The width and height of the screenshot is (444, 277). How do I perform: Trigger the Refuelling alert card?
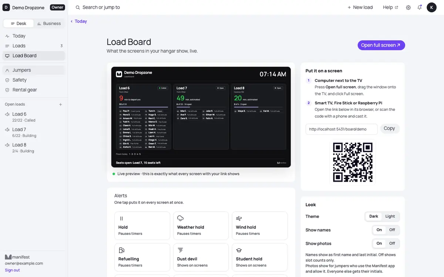(142, 257)
